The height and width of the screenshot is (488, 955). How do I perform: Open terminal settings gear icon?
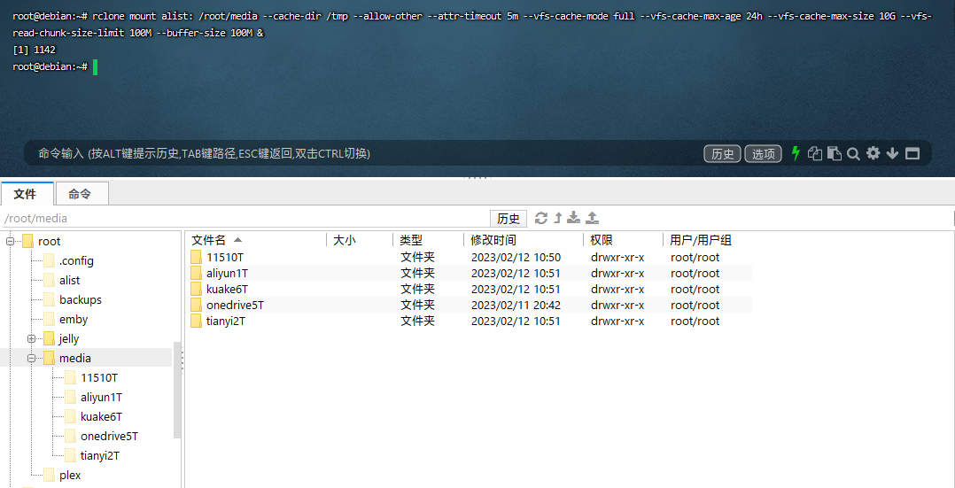pos(873,153)
